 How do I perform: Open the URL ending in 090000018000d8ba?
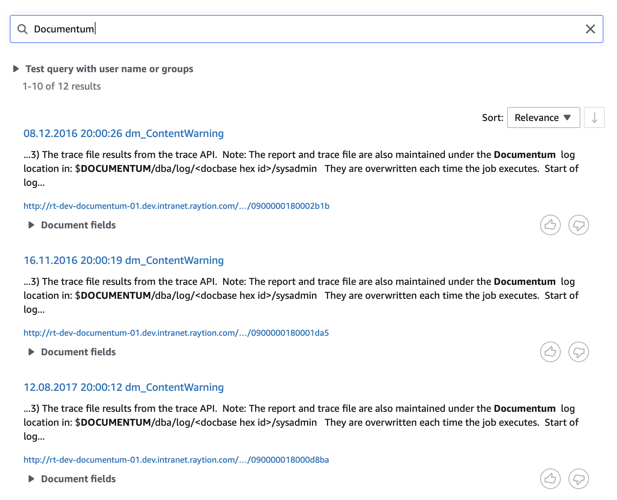tap(176, 460)
